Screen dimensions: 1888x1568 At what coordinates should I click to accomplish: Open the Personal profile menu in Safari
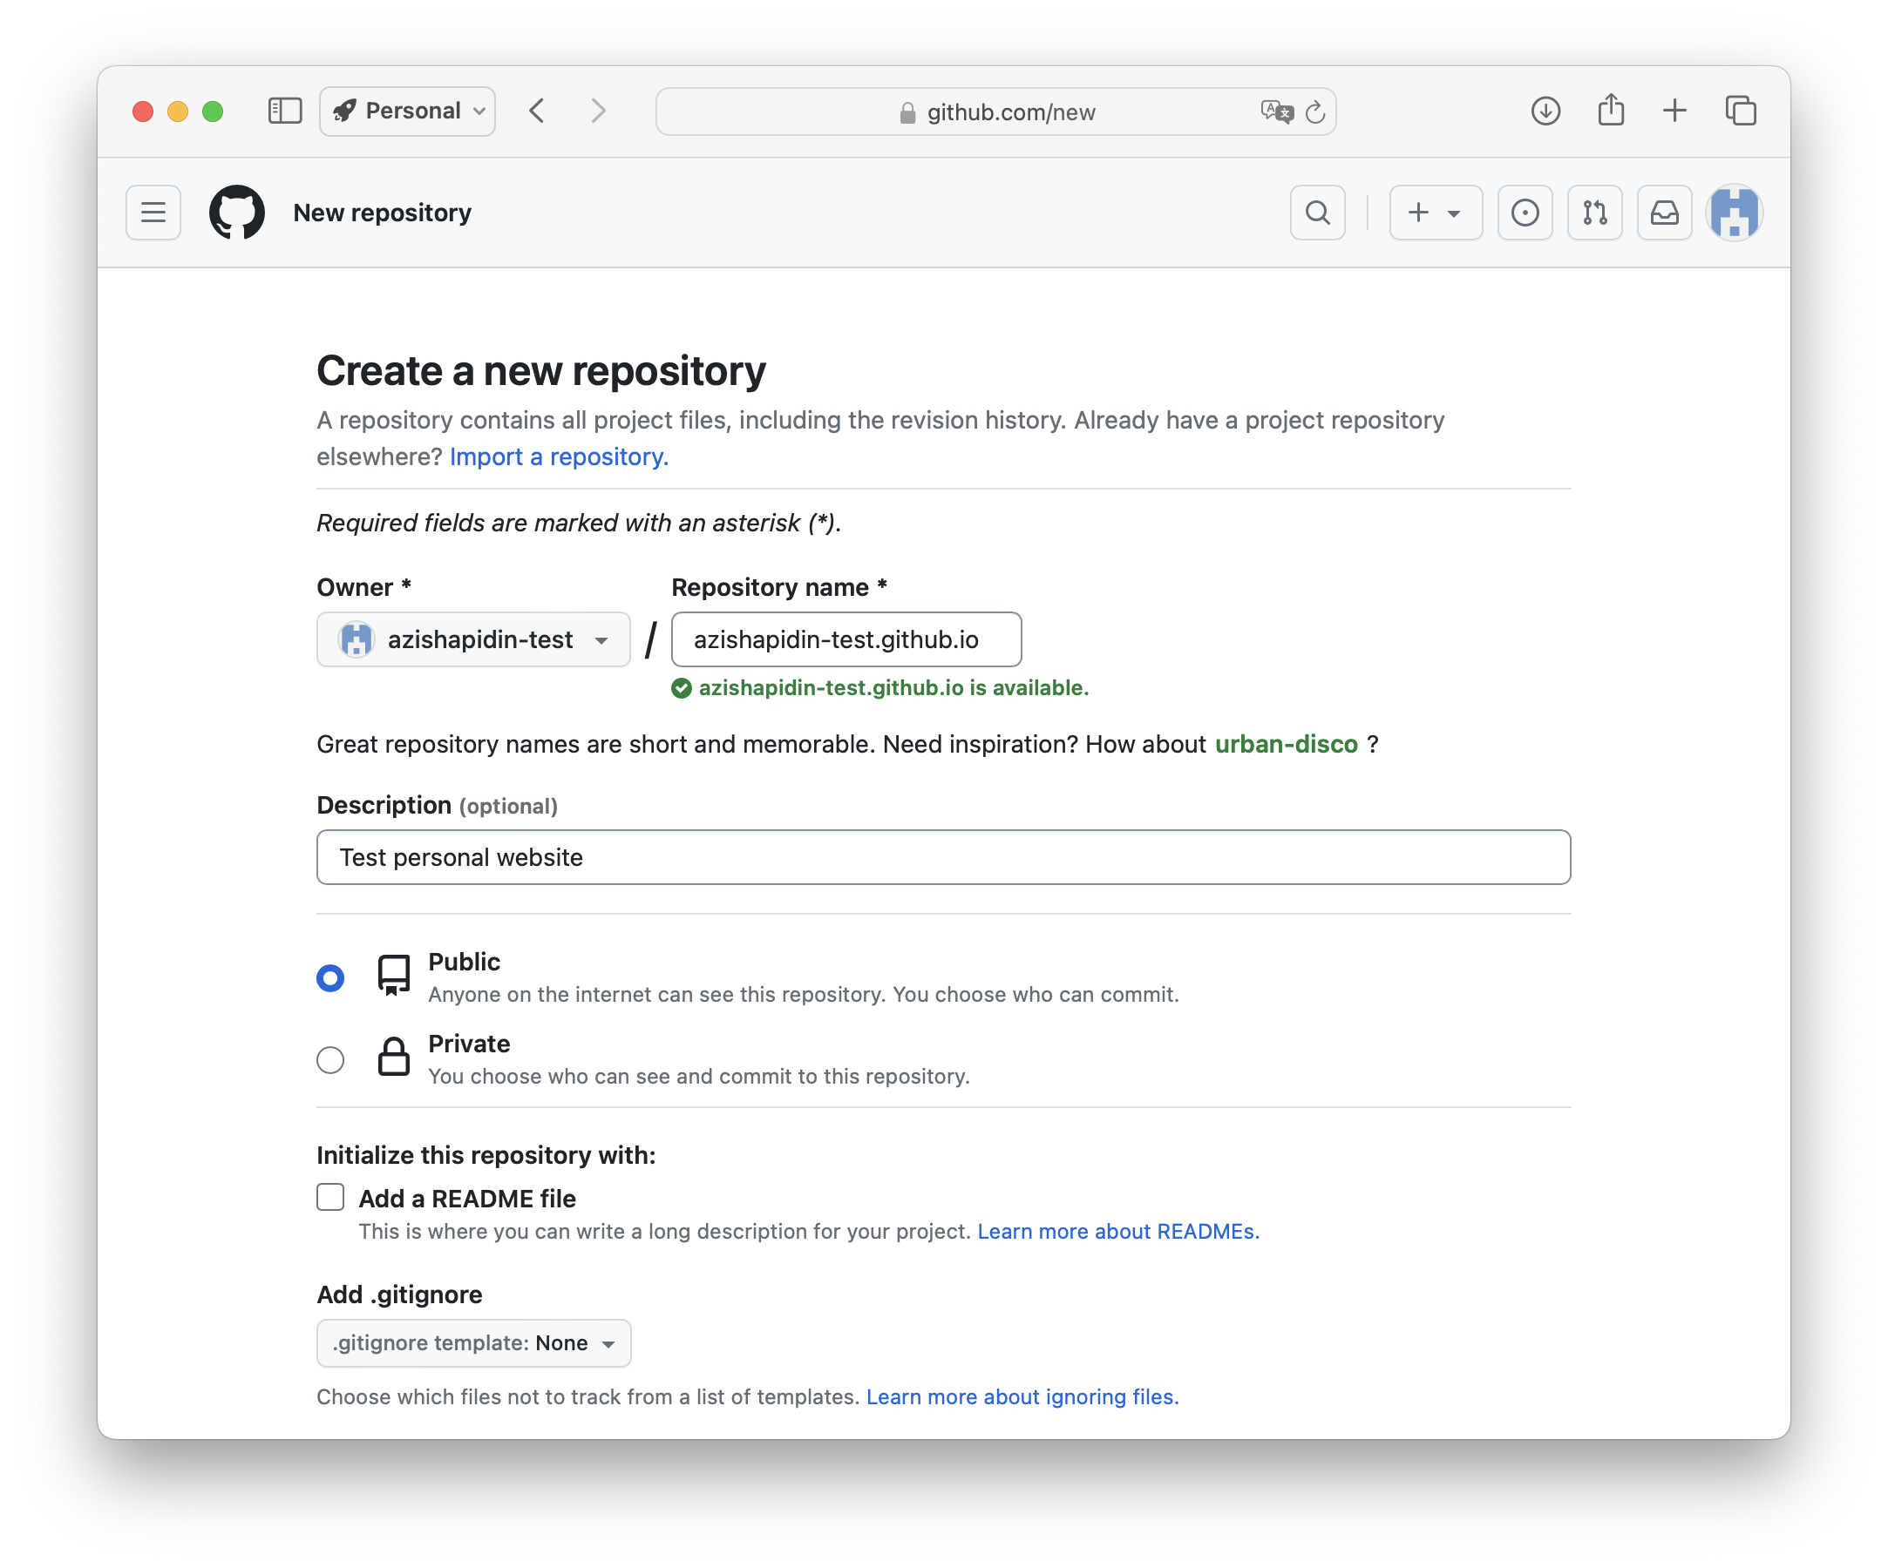pos(408,112)
